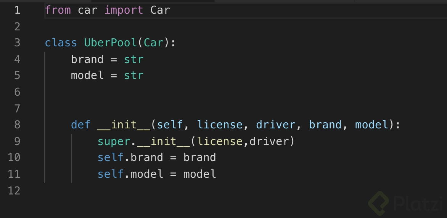Click 'str' on the brand line 4
447x218 pixels.
[134, 59]
